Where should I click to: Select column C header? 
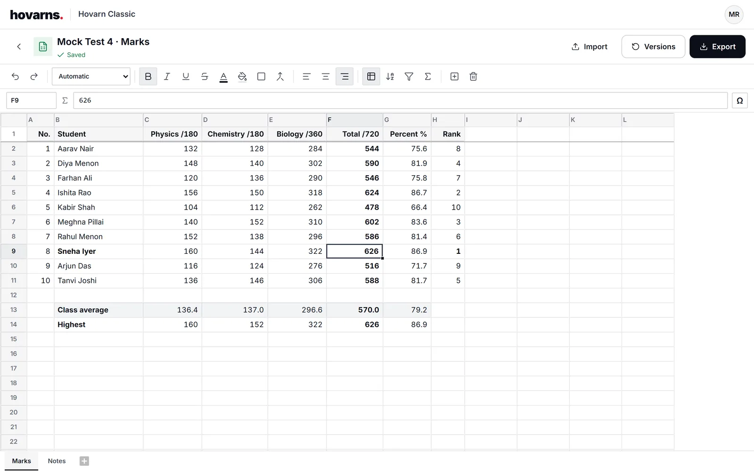point(172,120)
